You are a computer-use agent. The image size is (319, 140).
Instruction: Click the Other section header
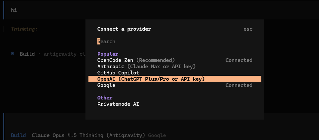click(x=105, y=98)
